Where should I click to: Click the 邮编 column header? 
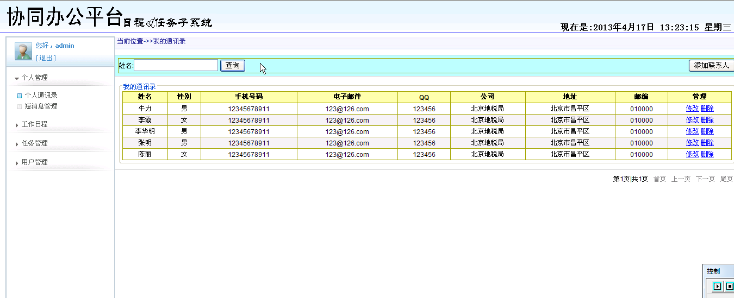642,97
